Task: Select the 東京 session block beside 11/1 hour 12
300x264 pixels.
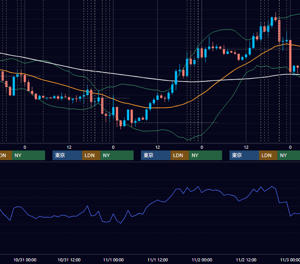Action: click(x=156, y=155)
